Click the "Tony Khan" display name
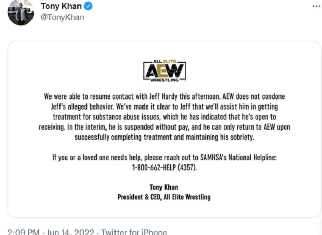Image resolution: width=322 pixels, height=235 pixels. 61,6
